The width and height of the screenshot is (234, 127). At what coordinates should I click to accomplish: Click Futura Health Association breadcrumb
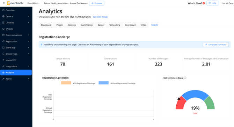[66, 3]
